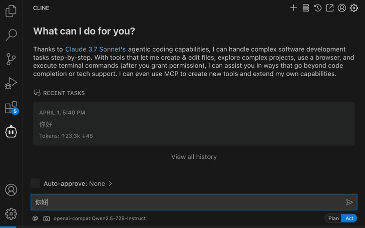Open the history clock icon
365x228 pixels.
pos(318,8)
